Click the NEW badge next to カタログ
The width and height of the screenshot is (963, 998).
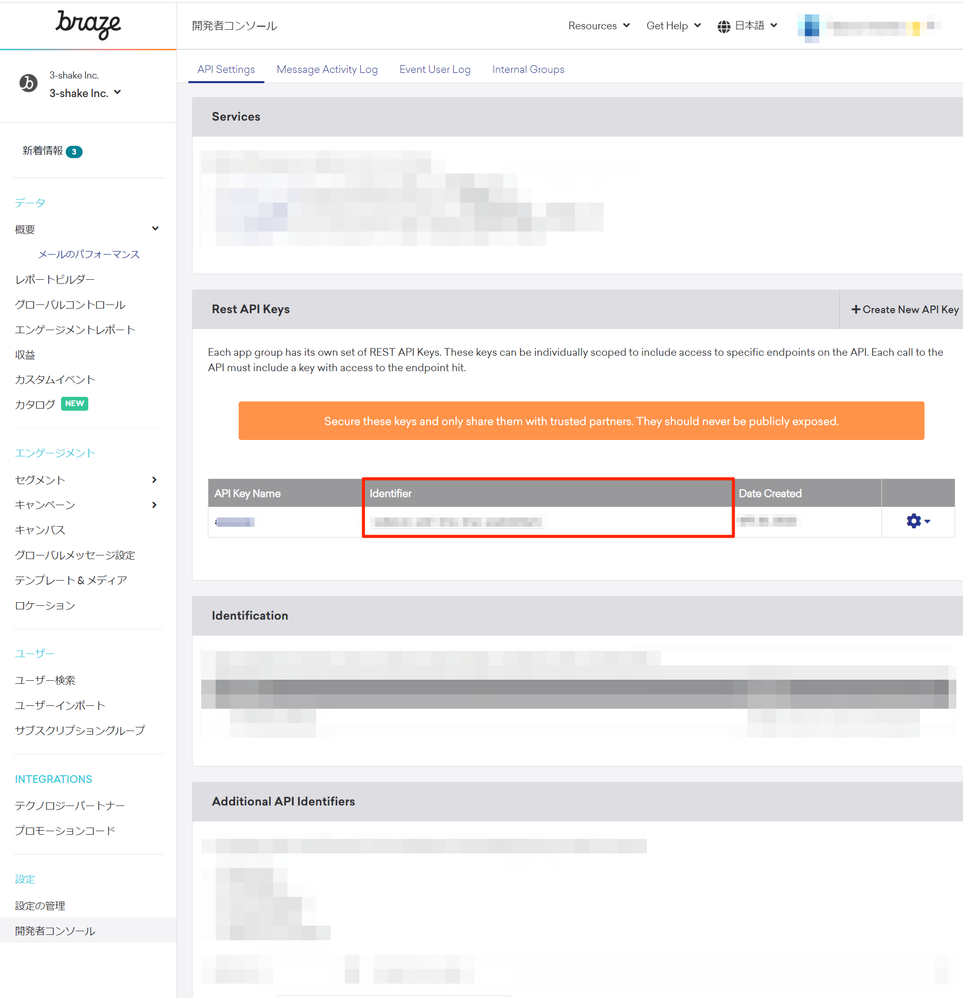75,404
